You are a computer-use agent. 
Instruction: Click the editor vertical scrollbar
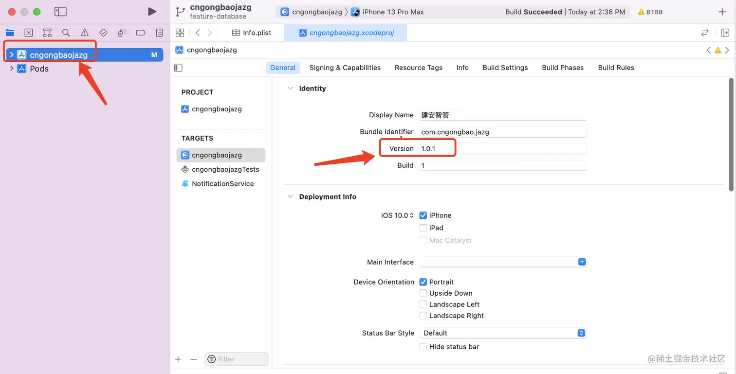pos(731,134)
